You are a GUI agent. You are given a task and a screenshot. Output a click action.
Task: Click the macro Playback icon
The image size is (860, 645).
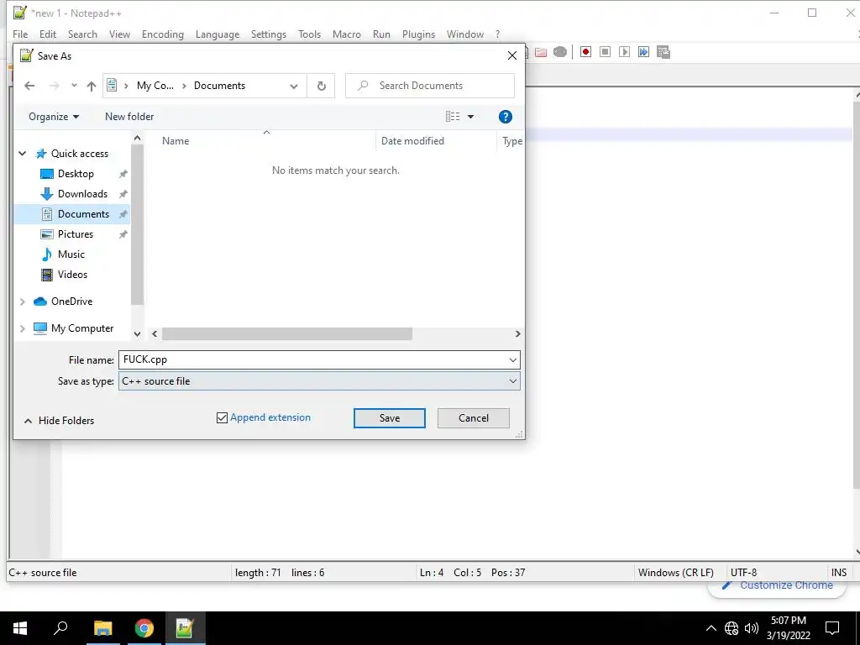click(x=624, y=52)
